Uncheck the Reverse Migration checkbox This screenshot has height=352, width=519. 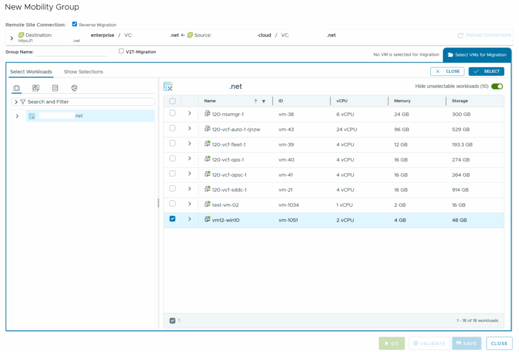(75, 24)
